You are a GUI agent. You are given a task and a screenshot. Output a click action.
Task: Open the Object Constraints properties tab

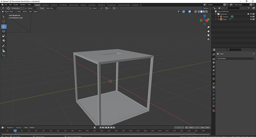click(x=214, y=99)
